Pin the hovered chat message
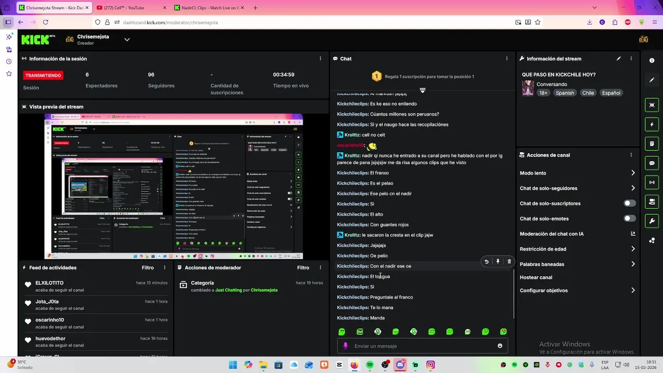The height and width of the screenshot is (373, 663). [x=498, y=262]
